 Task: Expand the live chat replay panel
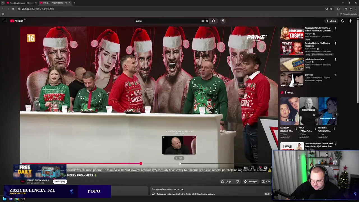click(x=268, y=194)
